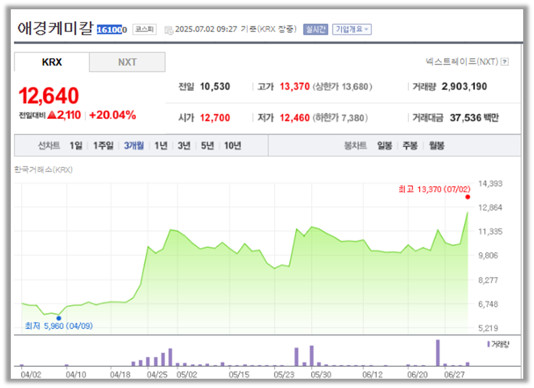534x388 pixels.
Task: Click the 전일 value 10,530
Action: [215, 87]
